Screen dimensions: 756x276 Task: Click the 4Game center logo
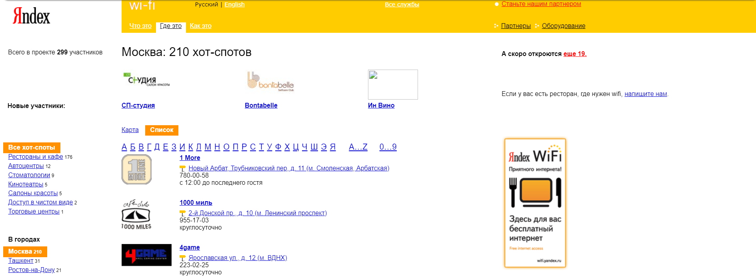[x=146, y=255]
